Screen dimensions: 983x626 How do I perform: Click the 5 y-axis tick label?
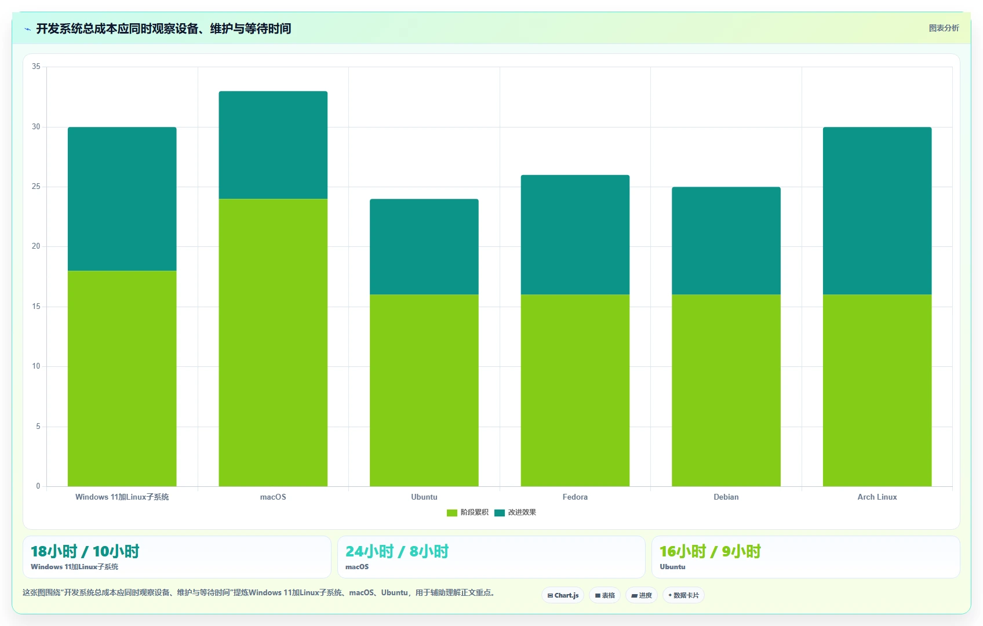pyautogui.click(x=38, y=427)
